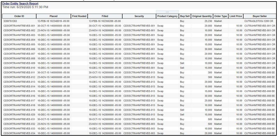Click Placed time 12-FEB-18 102348019 -05:00
Screen dimensions: 278x136
click(54, 21)
